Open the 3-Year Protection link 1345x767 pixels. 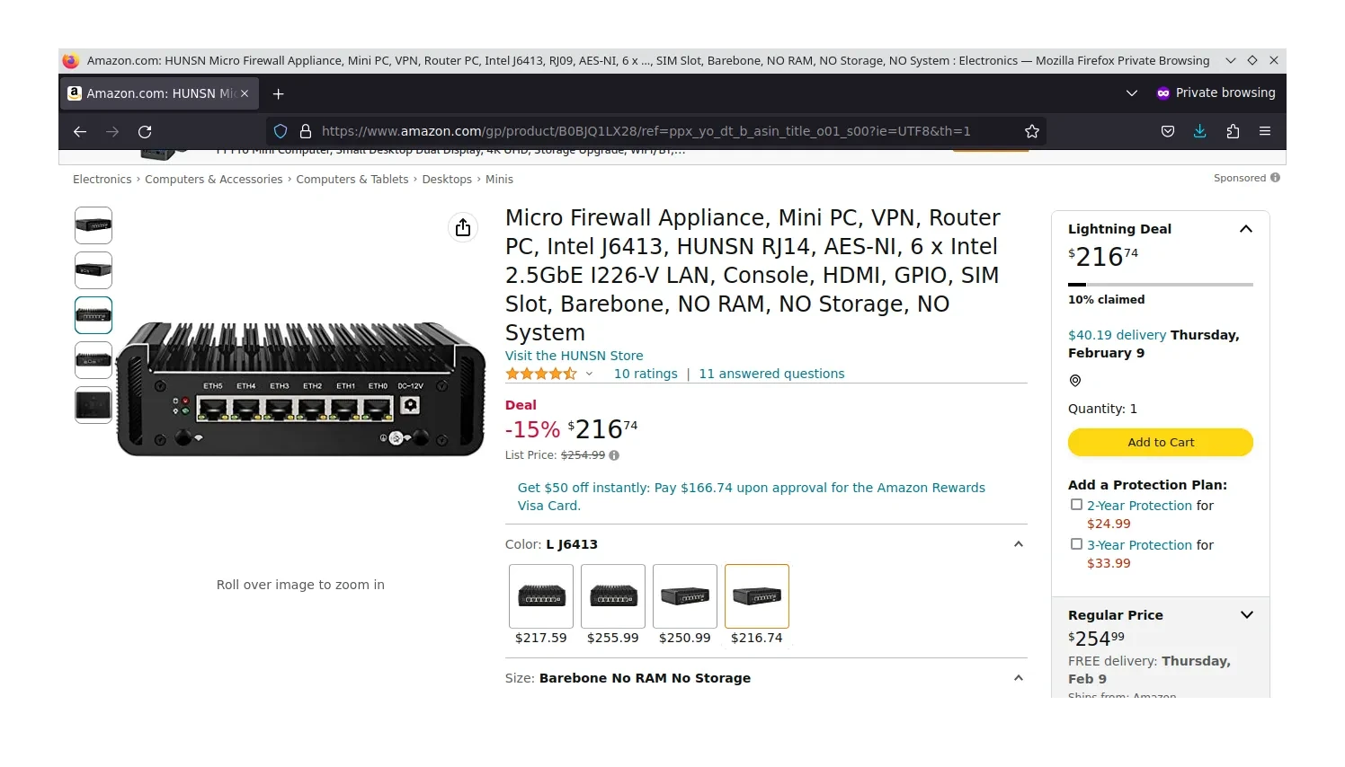(x=1139, y=545)
